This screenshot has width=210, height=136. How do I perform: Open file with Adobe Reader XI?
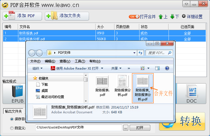tap(75, 68)
